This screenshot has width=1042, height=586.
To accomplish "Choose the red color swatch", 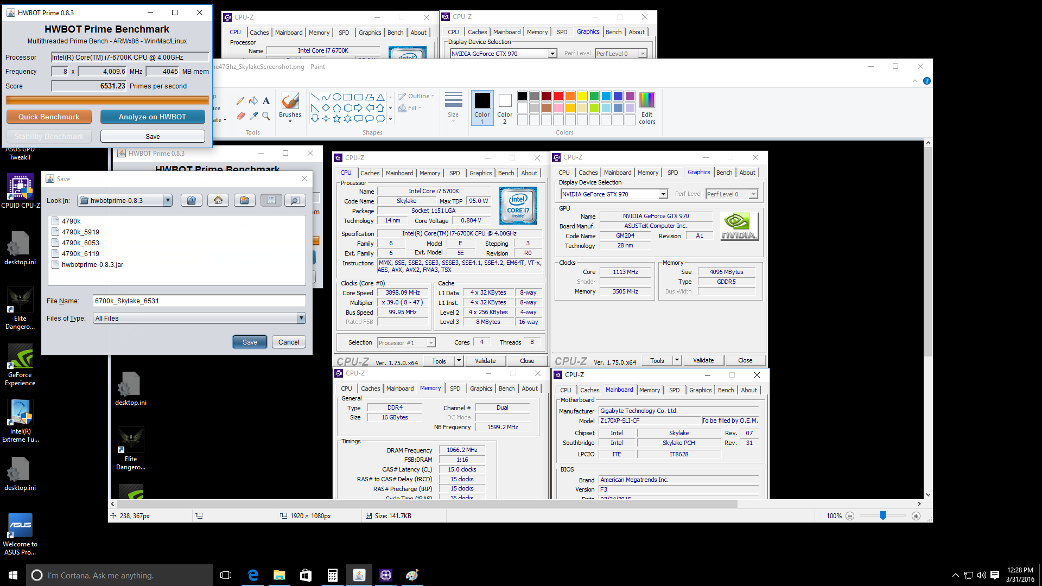I will 558,96.
